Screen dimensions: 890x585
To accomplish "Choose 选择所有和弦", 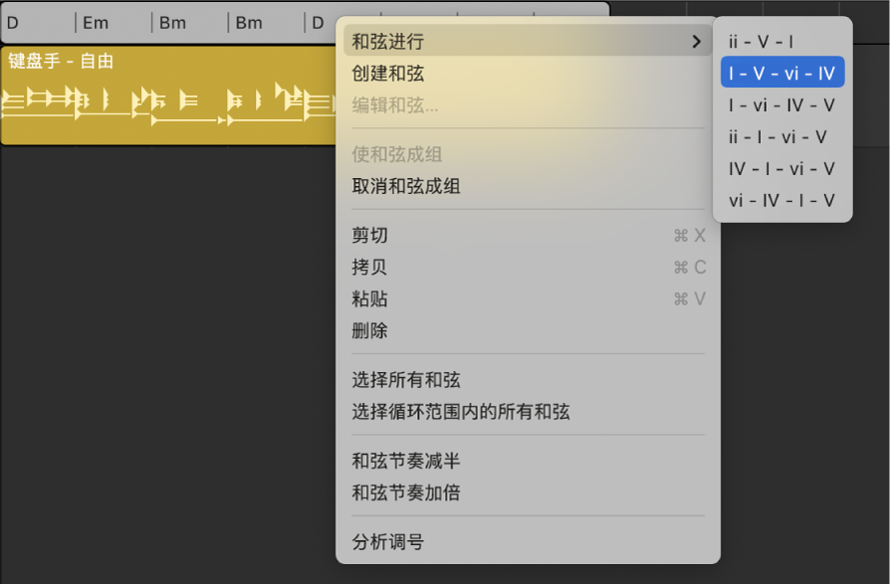I will tap(406, 380).
